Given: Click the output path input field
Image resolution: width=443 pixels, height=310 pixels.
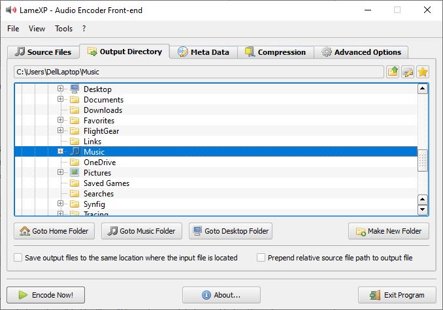Looking at the screenshot, I should [x=199, y=72].
